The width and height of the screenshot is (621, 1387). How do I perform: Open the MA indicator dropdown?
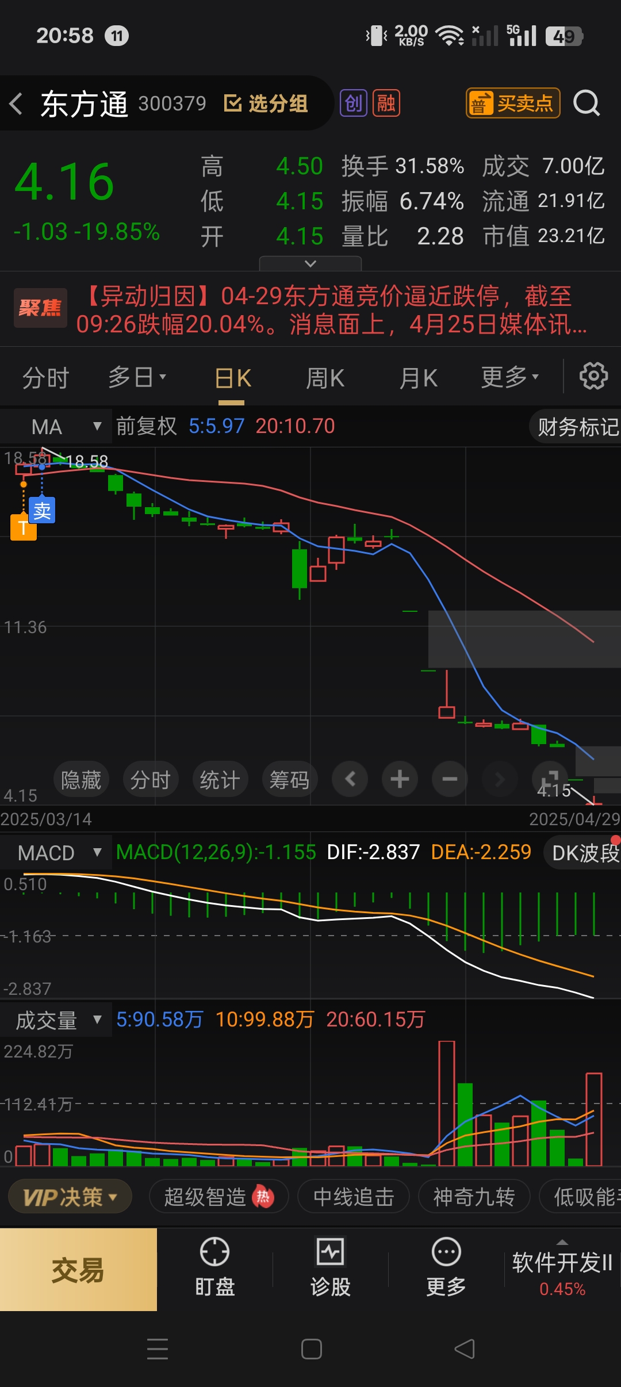56,427
